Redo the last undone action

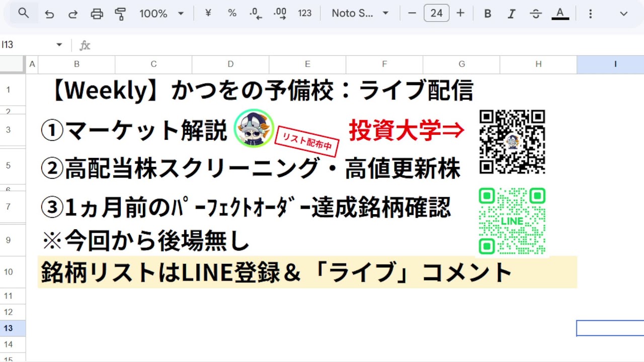(73, 14)
